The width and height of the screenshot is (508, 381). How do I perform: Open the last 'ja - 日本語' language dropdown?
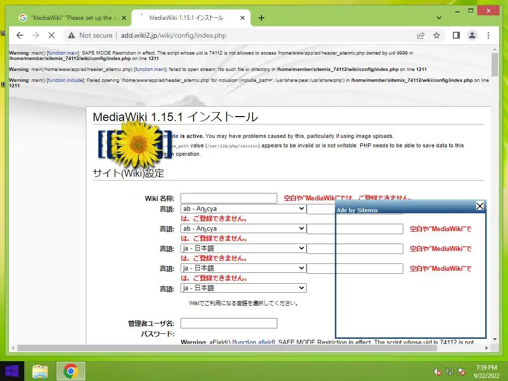click(243, 288)
